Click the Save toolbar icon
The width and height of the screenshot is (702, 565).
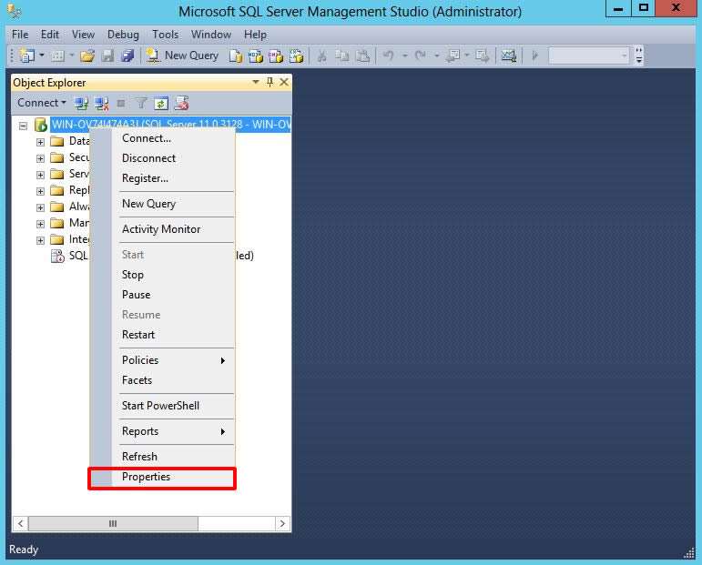click(x=107, y=55)
